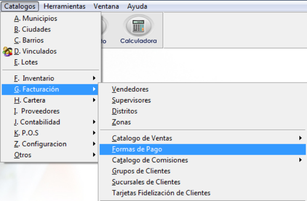Image resolution: width=307 pixels, height=201 pixels.
Task: Open the Calculadora toolbar icon
Action: click(x=138, y=30)
